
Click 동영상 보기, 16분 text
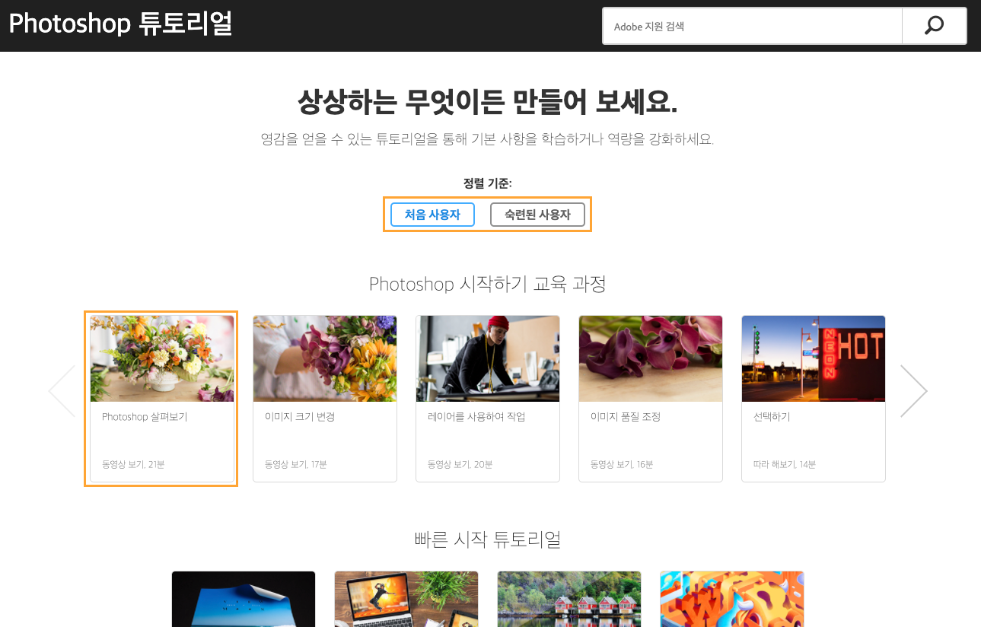(x=622, y=464)
